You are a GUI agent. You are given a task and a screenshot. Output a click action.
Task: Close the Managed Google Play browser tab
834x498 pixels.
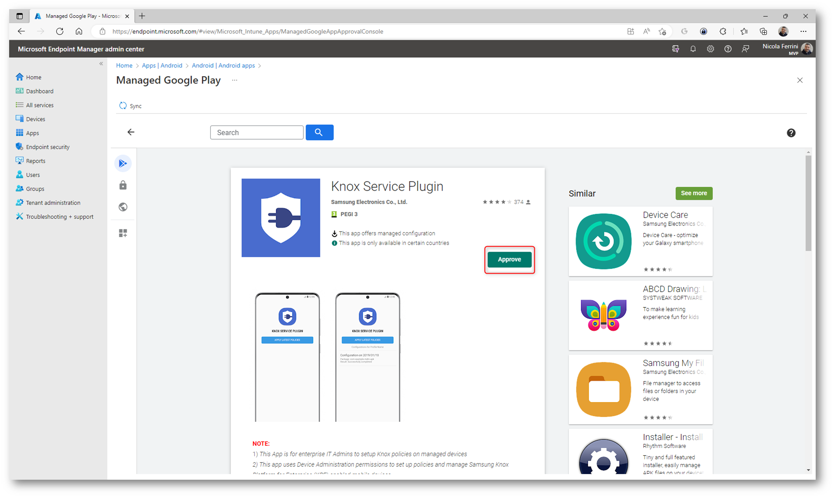point(127,16)
